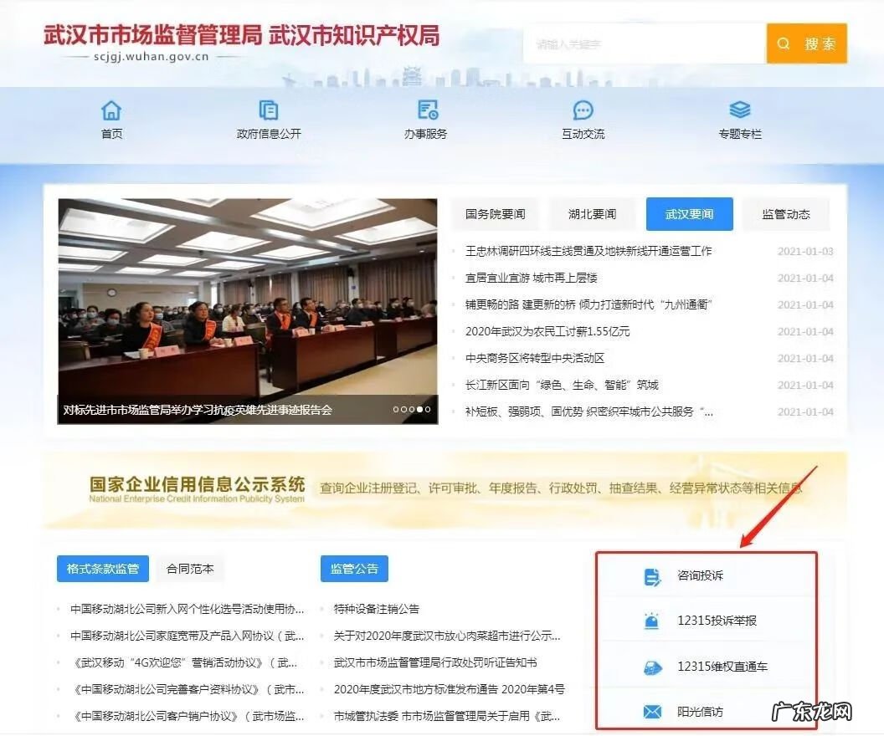Open the 首页 home icon

[111, 110]
